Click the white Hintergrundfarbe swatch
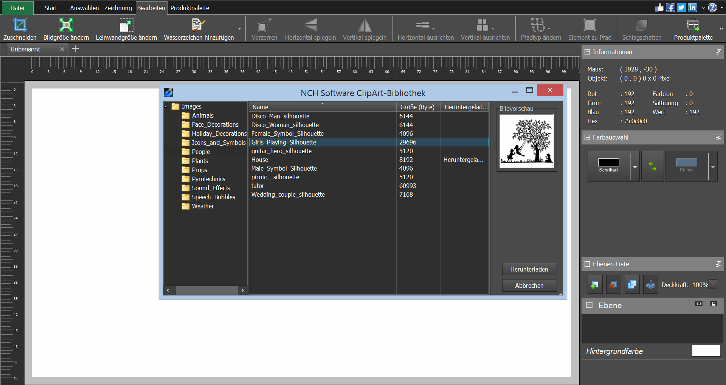Viewport: 726px width, 385px height. (x=706, y=351)
